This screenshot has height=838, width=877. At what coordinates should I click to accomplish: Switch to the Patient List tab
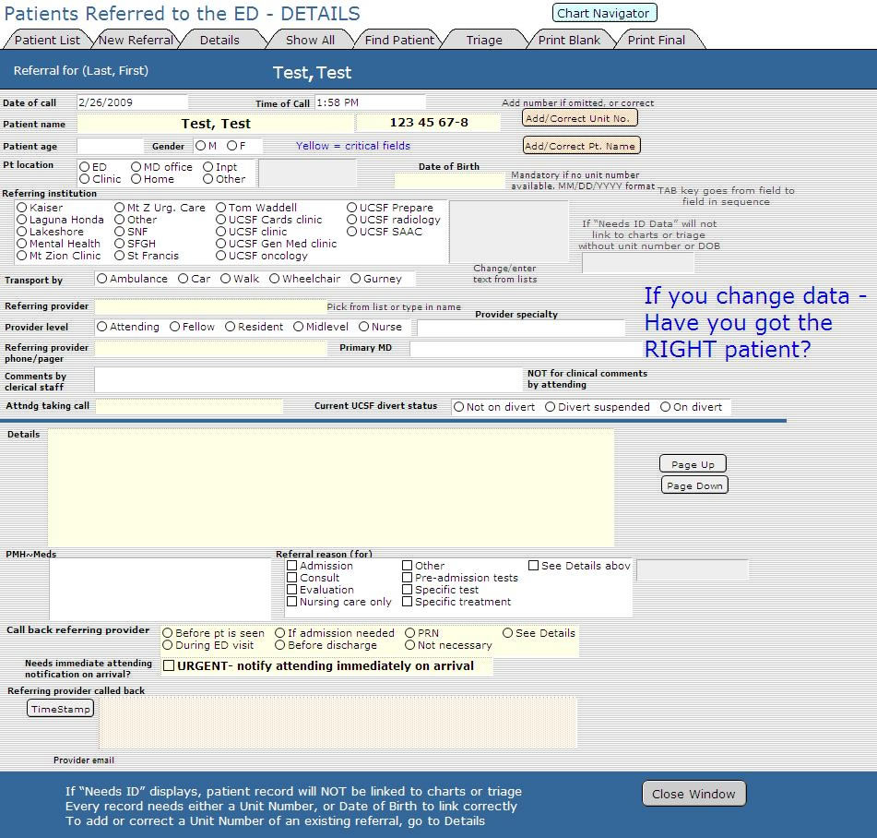pos(47,40)
